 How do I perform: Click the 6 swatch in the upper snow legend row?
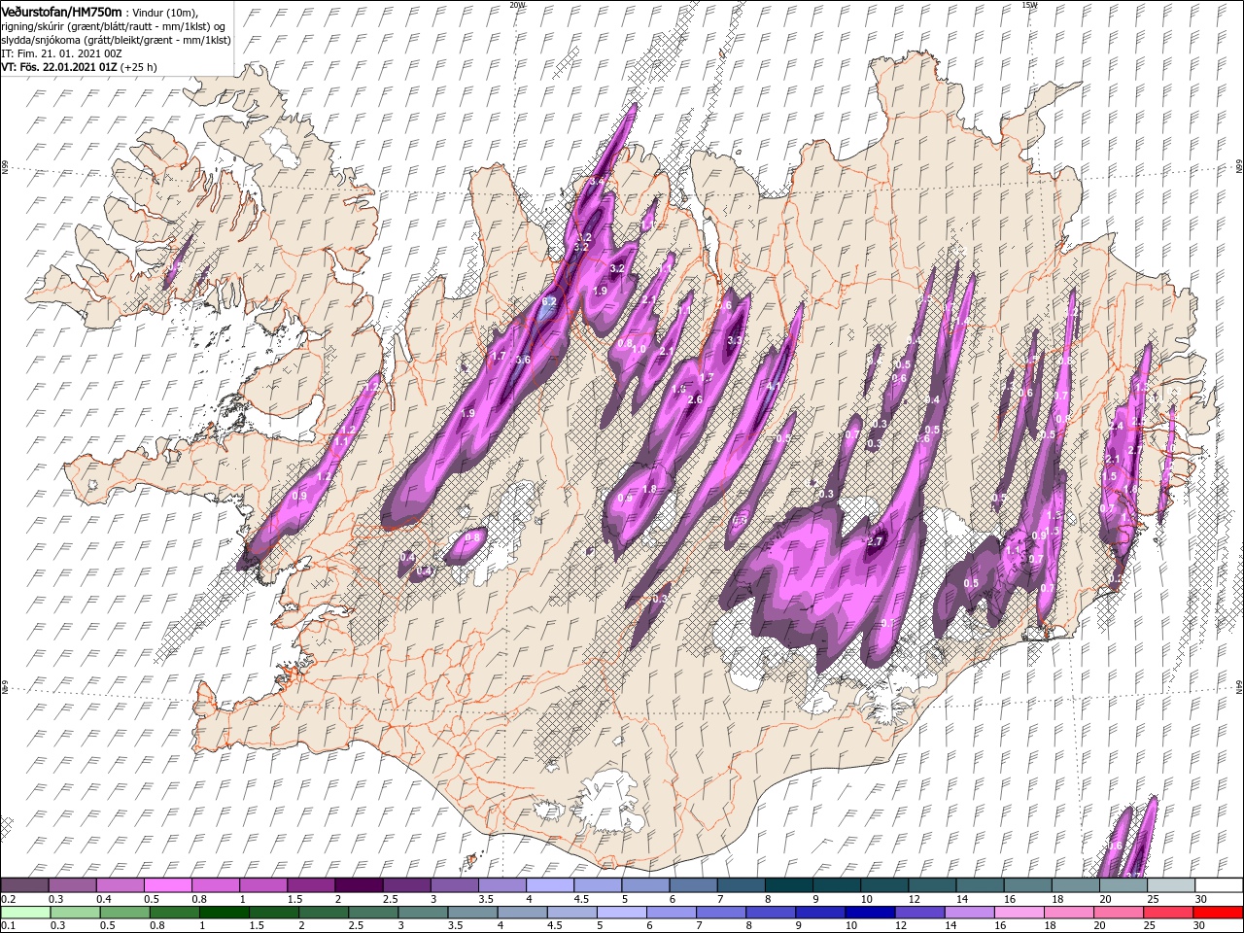pos(694,885)
